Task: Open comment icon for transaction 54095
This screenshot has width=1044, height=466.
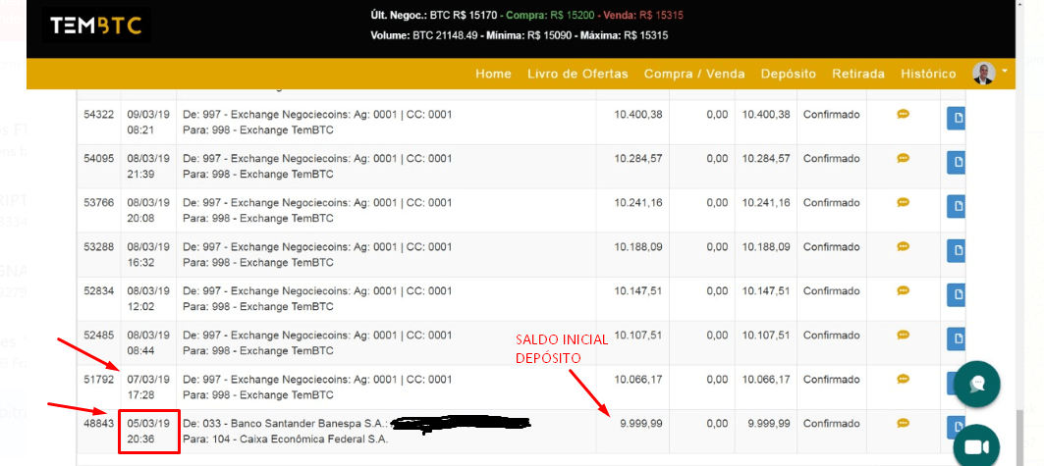Action: [x=903, y=158]
